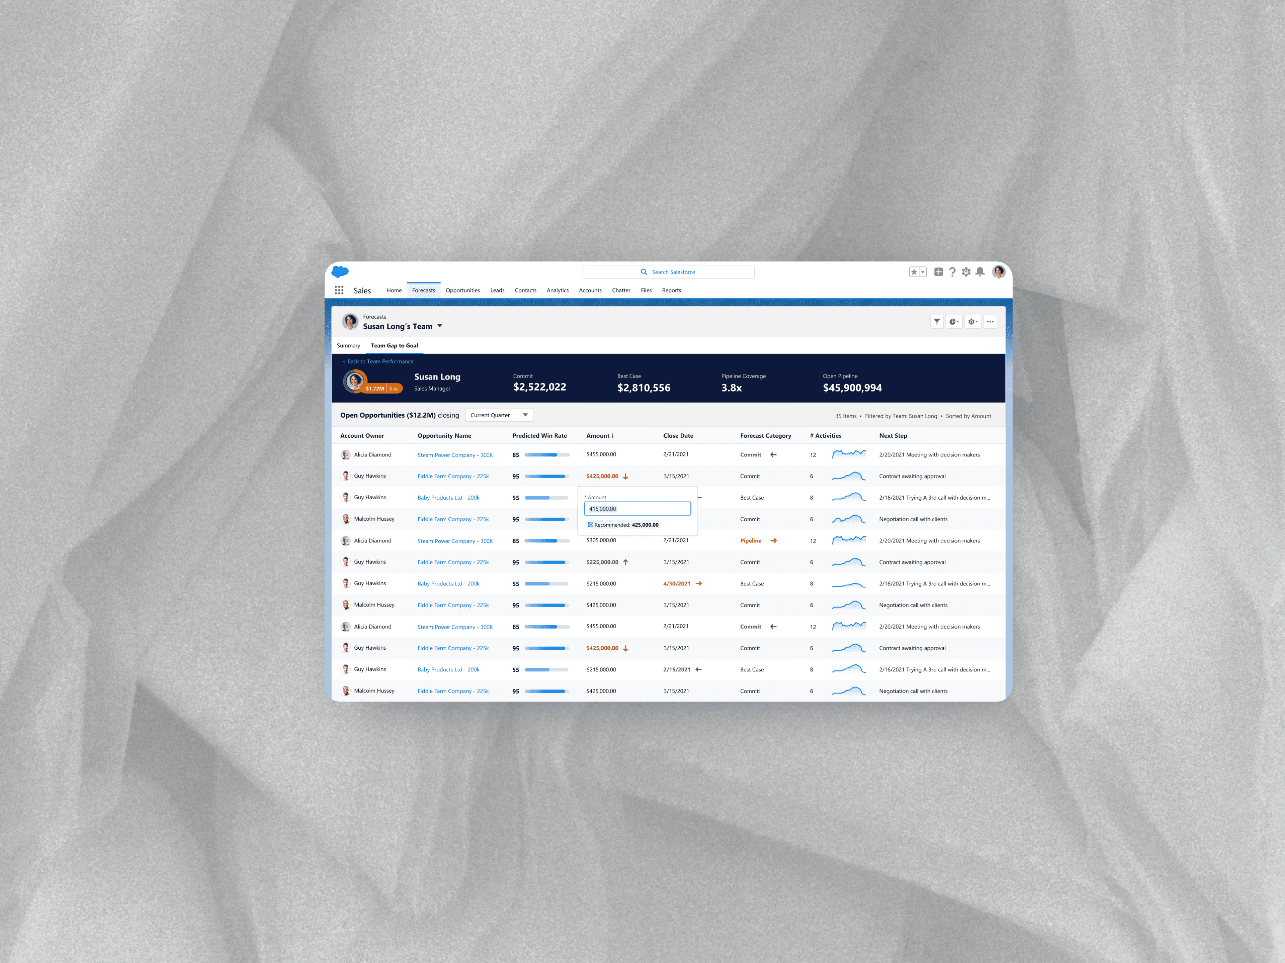This screenshot has width=1285, height=963.
Task: Click the Recommended: 425,000.00 suggestion pill
Action: pos(623,525)
